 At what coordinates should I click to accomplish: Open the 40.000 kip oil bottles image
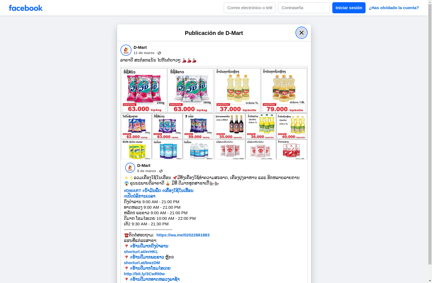pyautogui.click(x=292, y=126)
